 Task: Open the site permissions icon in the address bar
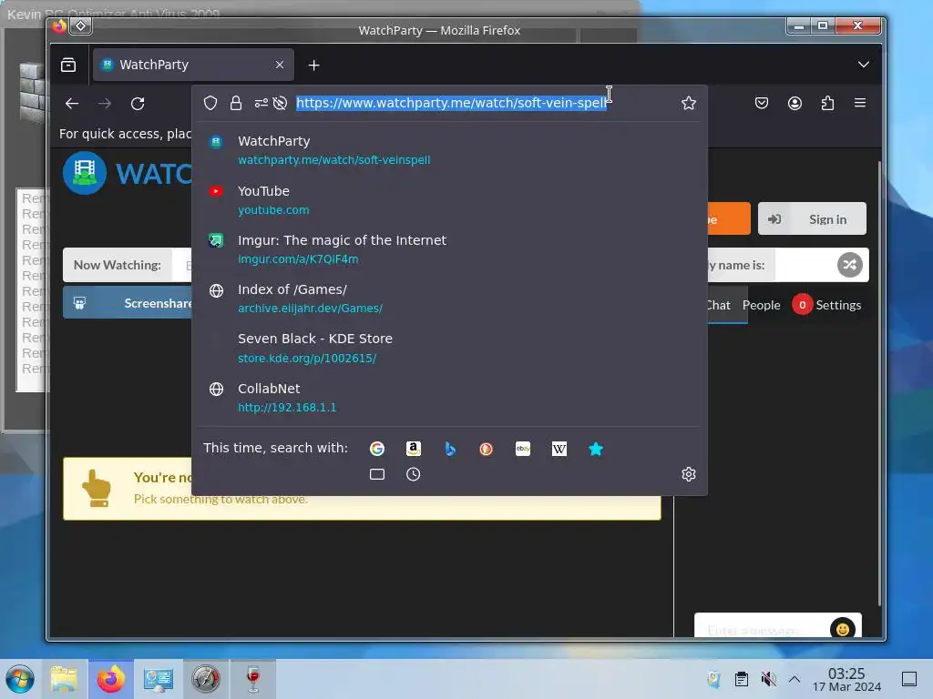(x=261, y=103)
